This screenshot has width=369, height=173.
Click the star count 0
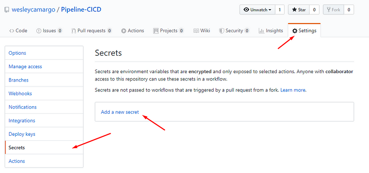click(x=314, y=10)
